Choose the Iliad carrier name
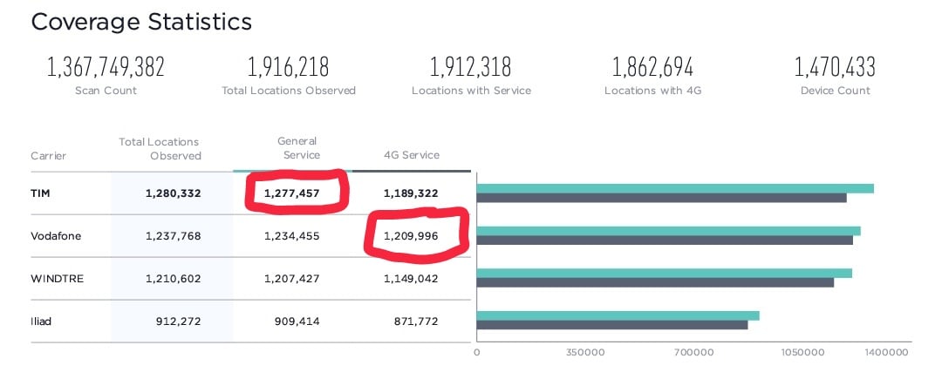Image resolution: width=942 pixels, height=379 pixels. 42,321
